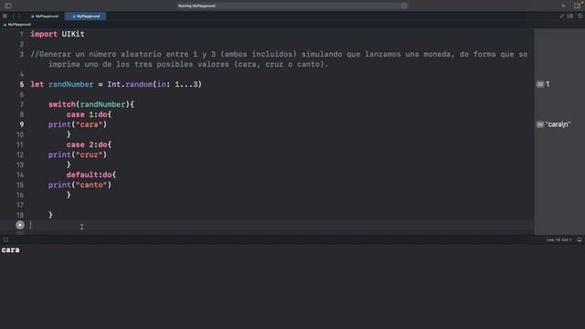This screenshot has height=329, width=585.
Task: Go forward with the right chevron arrow
Action: click(x=19, y=16)
